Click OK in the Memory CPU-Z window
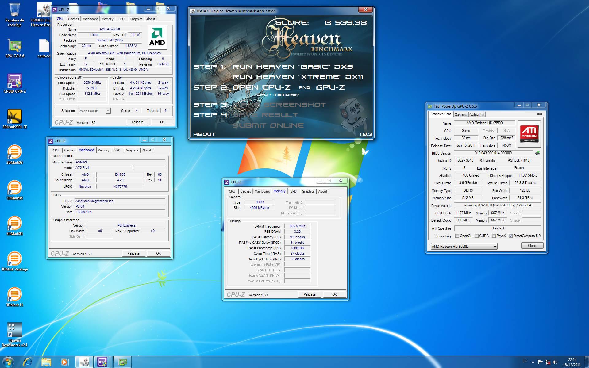The image size is (589, 368). click(334, 294)
